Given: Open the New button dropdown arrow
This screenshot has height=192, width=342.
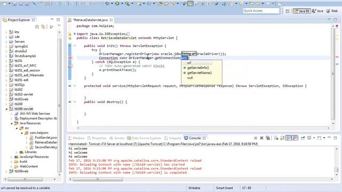Looking at the screenshot, I should [x=10, y=4].
